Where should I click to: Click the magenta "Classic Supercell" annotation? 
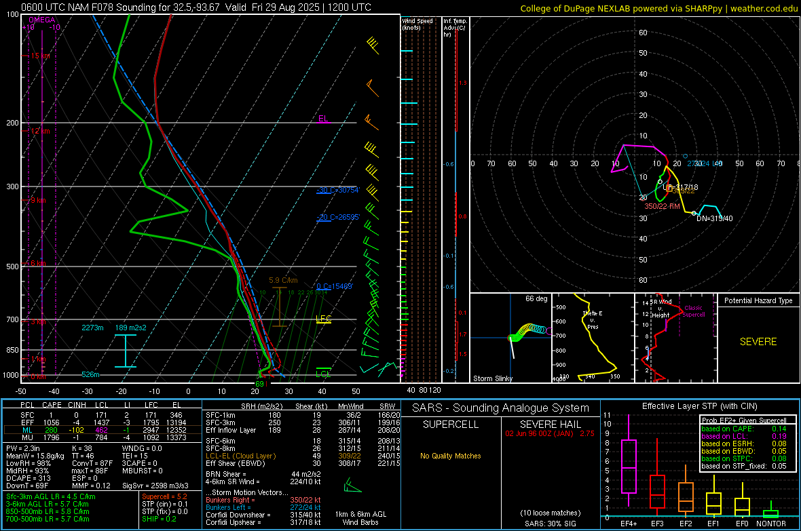pos(693,311)
